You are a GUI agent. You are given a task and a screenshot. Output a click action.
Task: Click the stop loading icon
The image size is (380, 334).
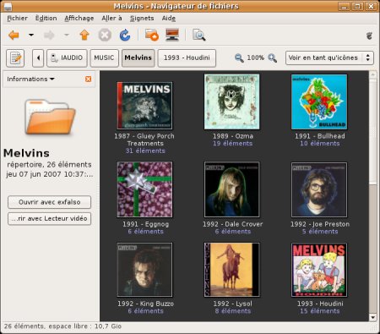[x=105, y=36]
